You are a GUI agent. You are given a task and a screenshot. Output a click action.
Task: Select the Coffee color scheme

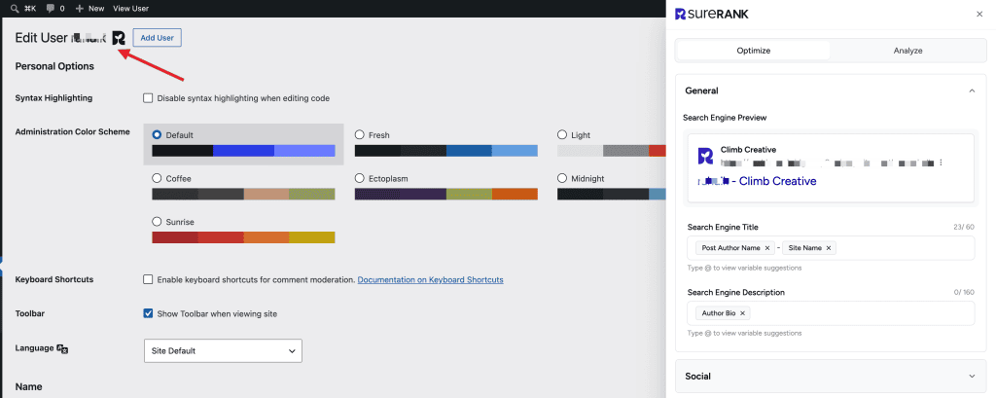click(x=157, y=179)
